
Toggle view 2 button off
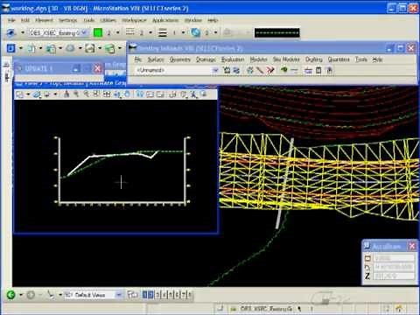150,295
